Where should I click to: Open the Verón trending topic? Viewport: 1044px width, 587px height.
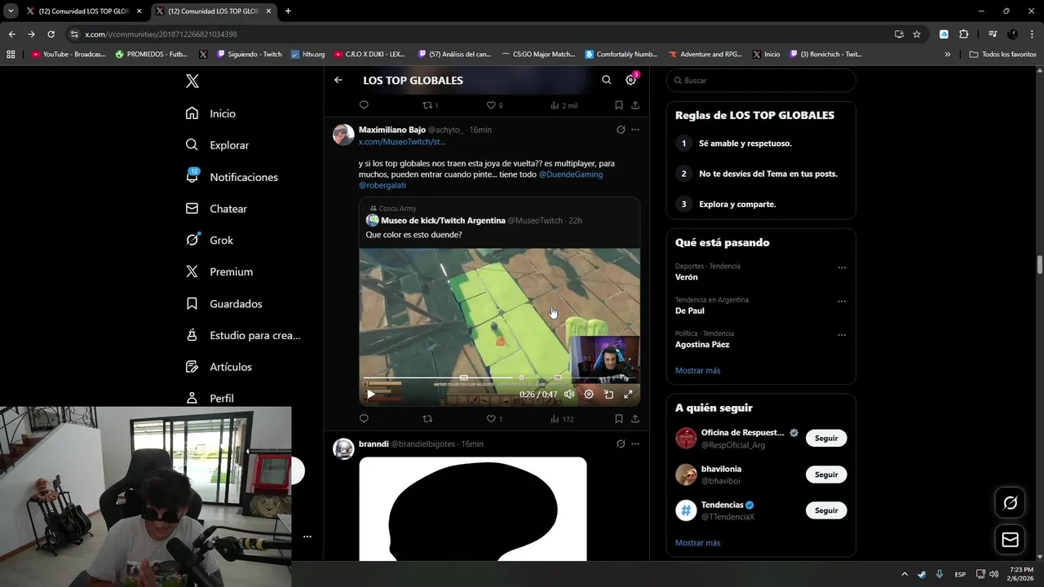point(687,277)
